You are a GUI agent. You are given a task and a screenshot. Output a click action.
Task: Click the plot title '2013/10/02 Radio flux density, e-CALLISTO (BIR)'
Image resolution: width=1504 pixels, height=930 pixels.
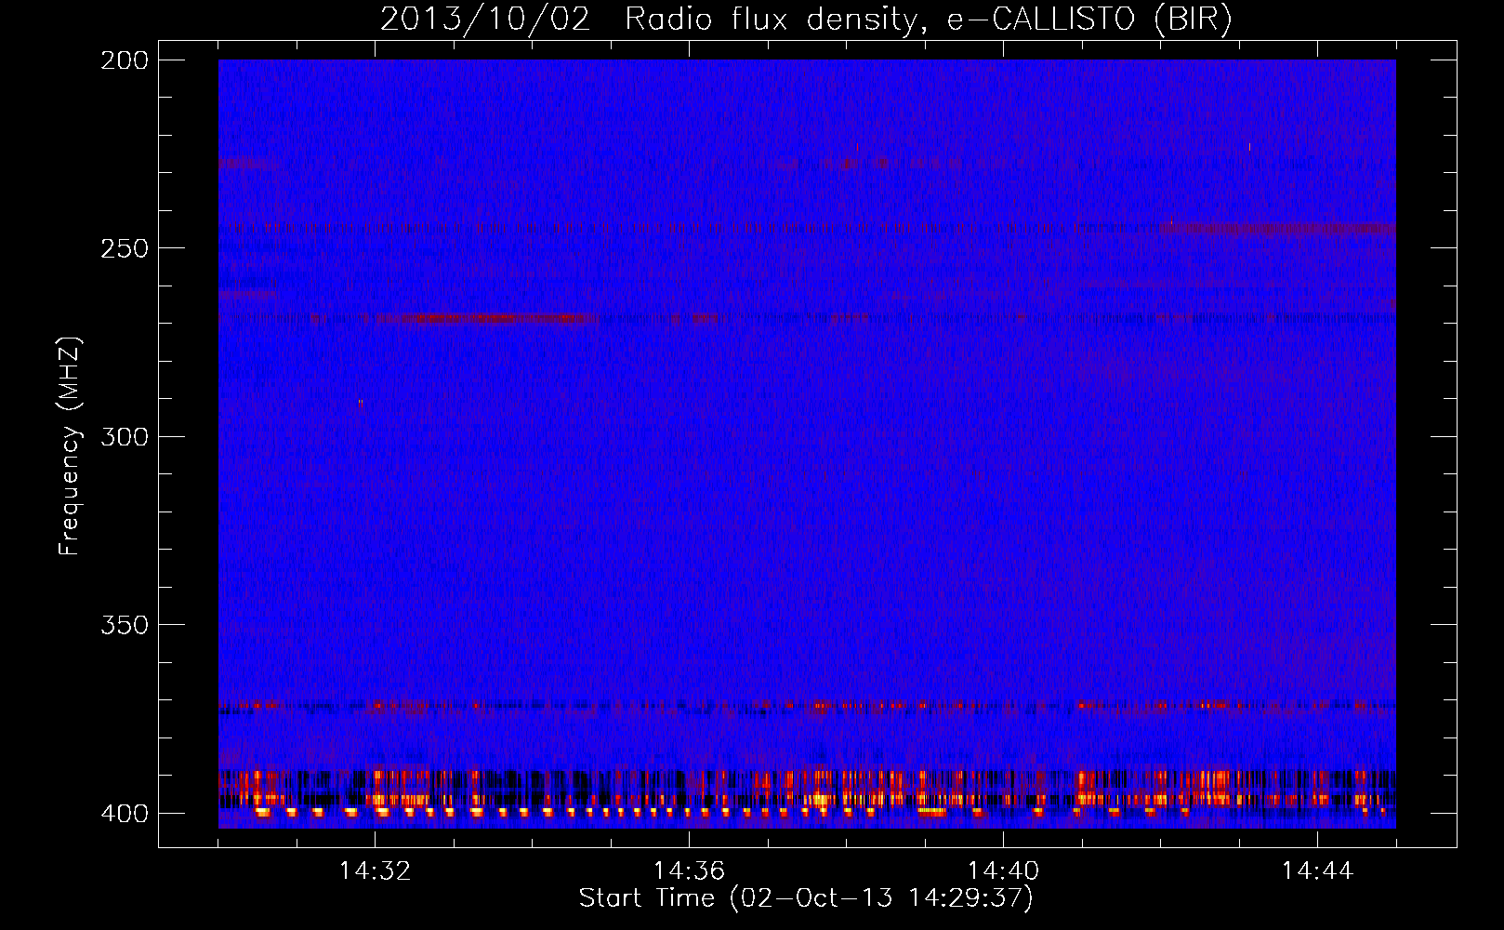[x=806, y=19]
